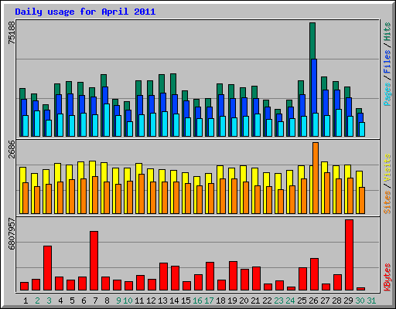
Task: Click the 'Visits' legend label
Action: (387, 168)
